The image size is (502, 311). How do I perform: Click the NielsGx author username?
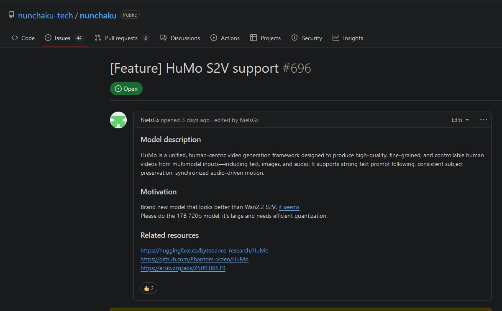click(x=150, y=120)
